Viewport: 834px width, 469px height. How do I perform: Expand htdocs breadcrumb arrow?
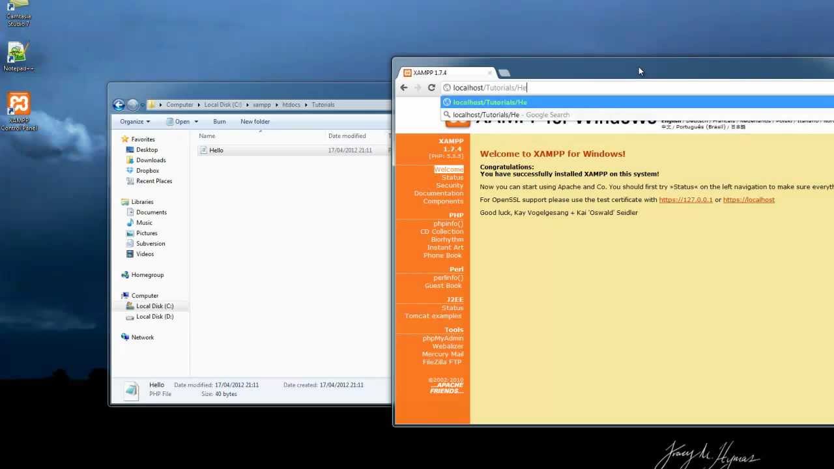point(306,105)
